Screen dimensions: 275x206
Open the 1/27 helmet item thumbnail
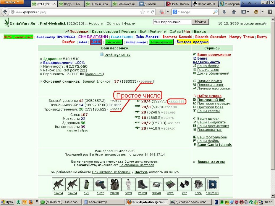(x=101, y=184)
